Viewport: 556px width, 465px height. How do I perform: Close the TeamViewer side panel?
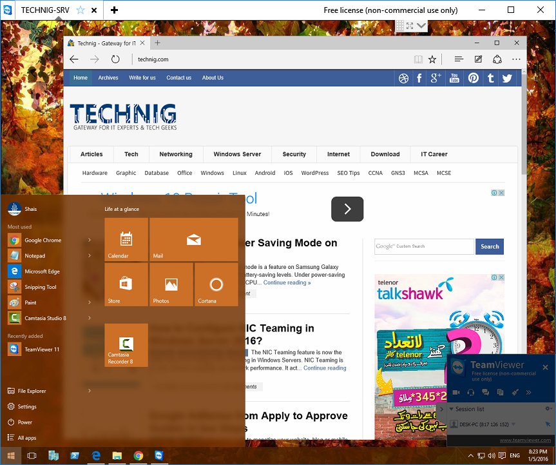545,368
